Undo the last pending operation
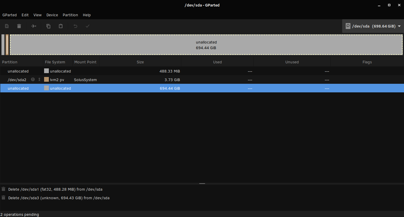The width and height of the screenshot is (404, 217). pos(75,26)
